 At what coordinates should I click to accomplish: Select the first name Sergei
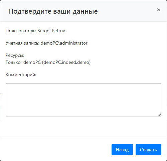point(44,31)
